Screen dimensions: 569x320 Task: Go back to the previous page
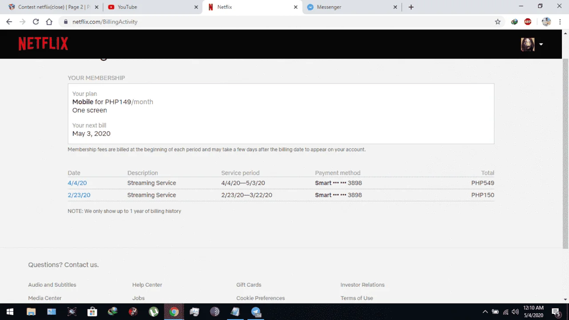[9, 21]
